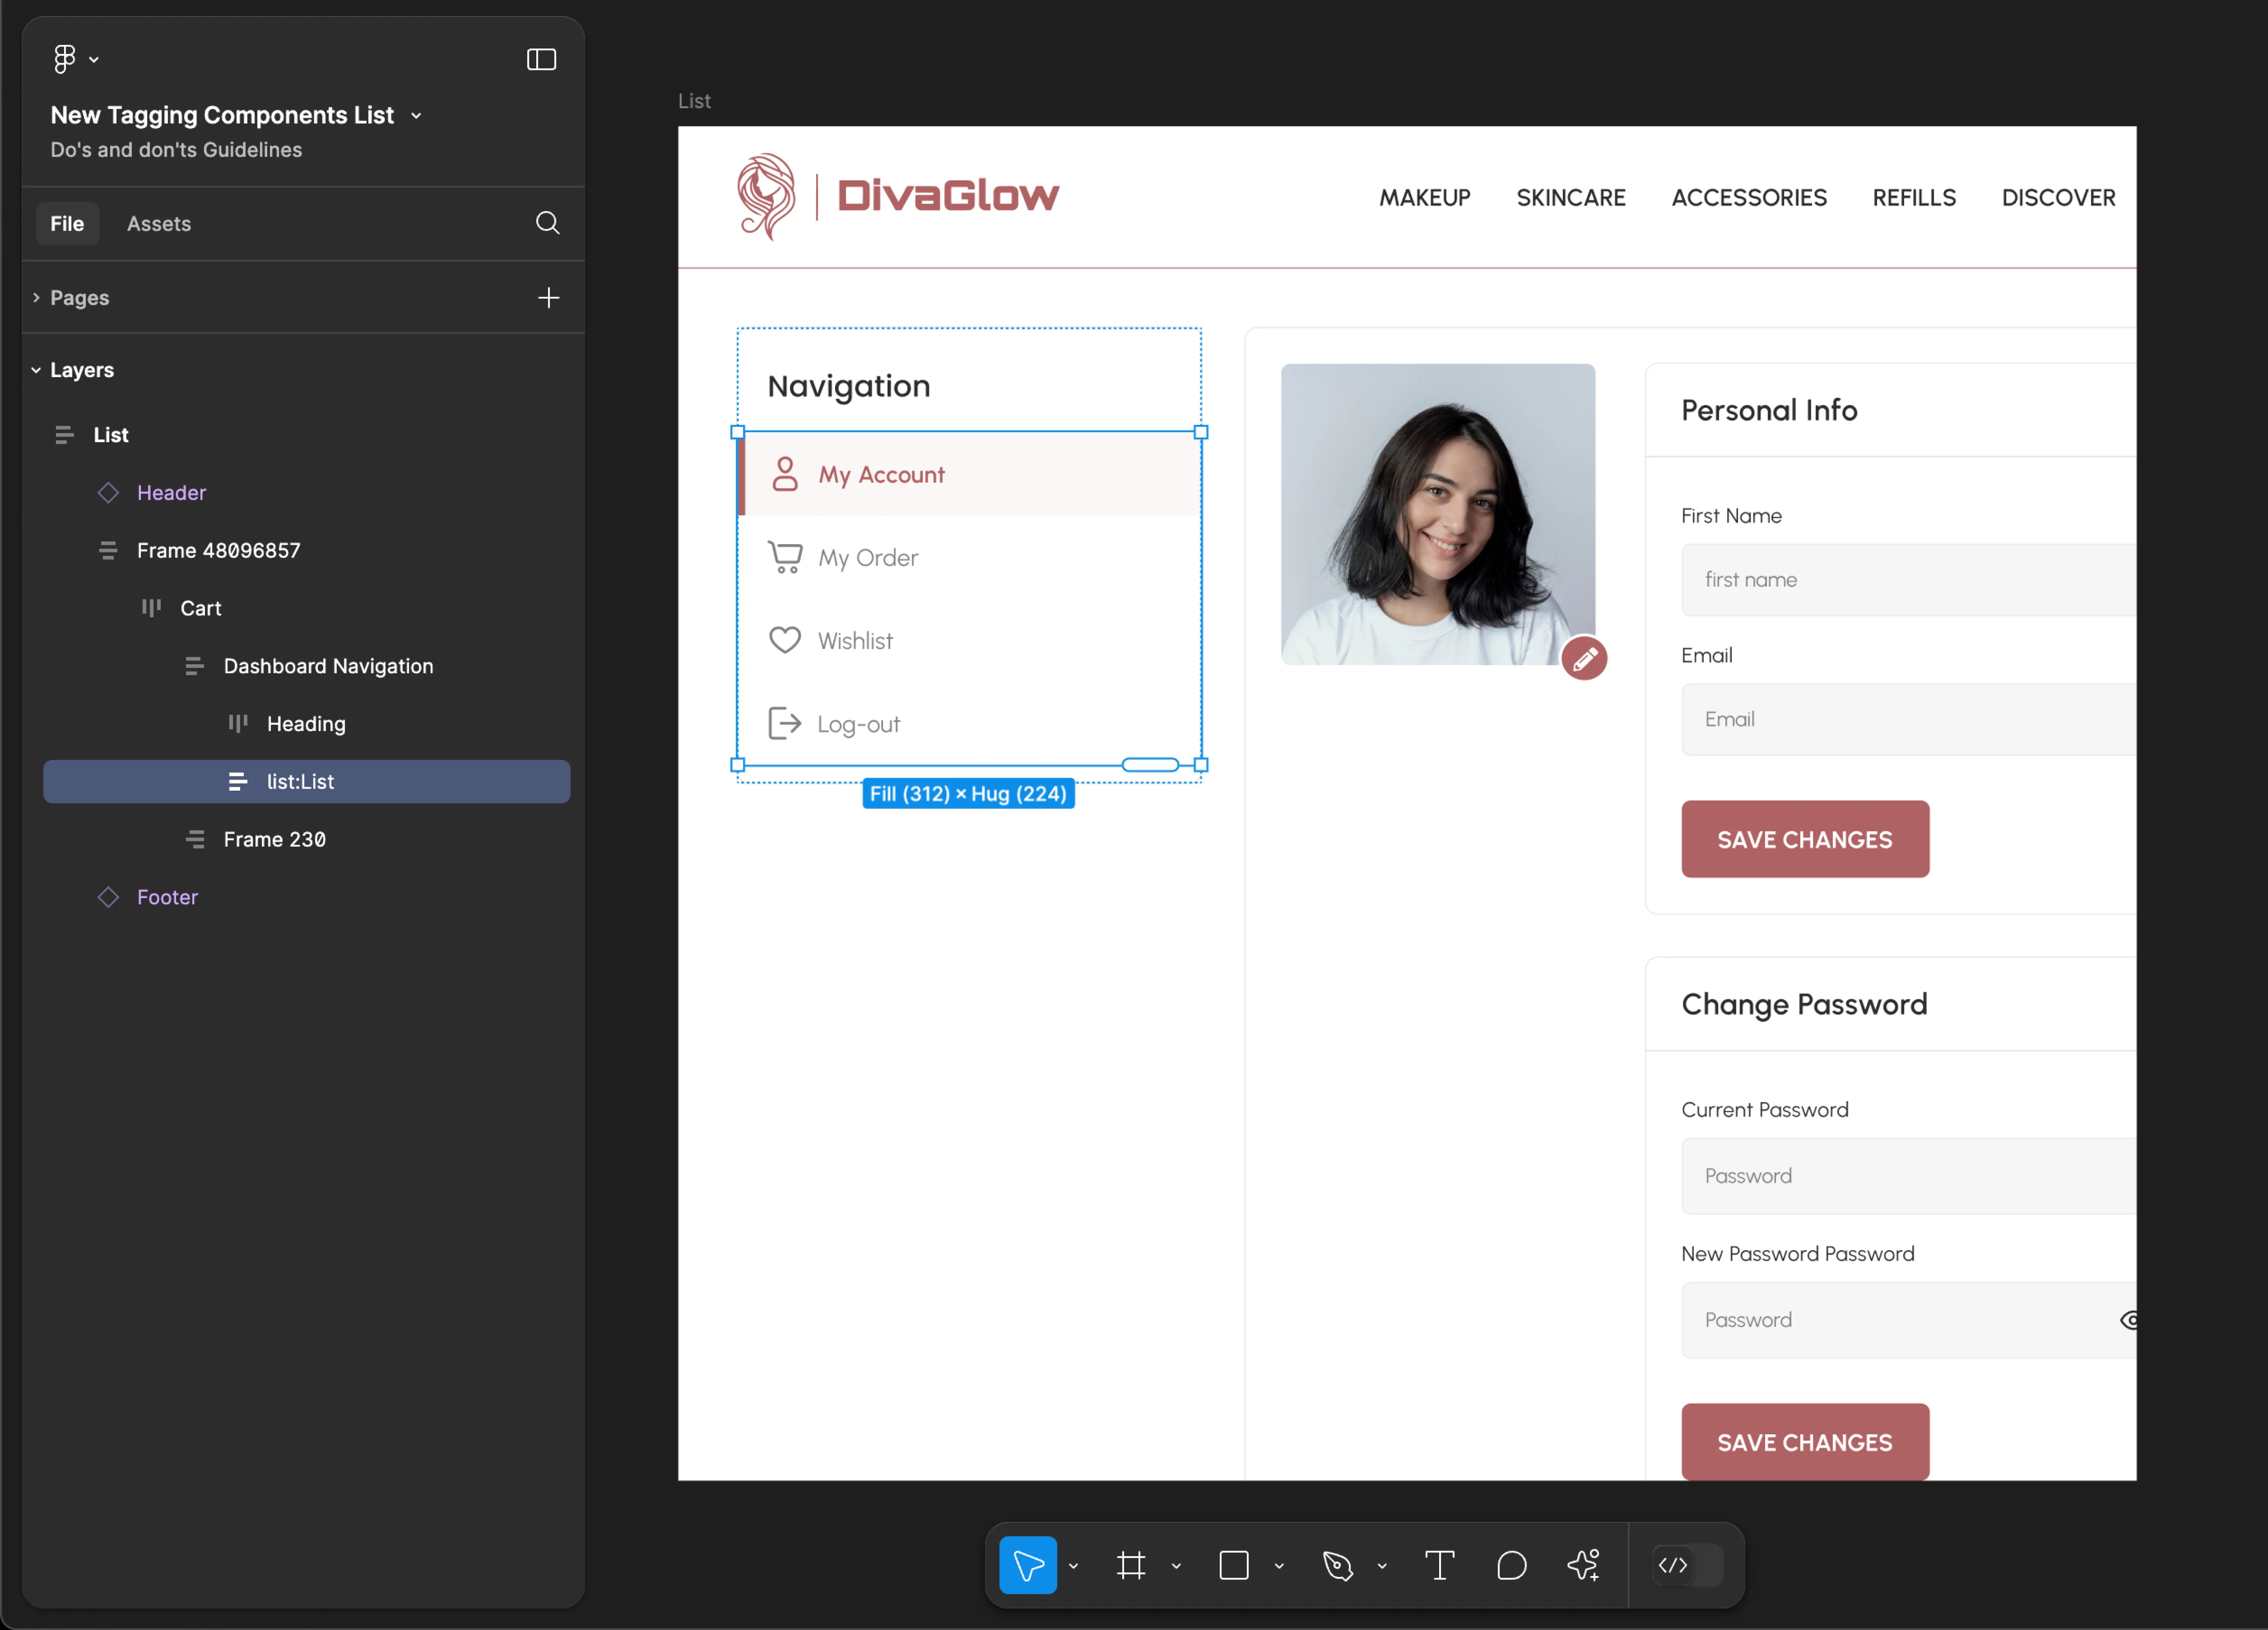Click the My Order navigation link

(x=969, y=557)
